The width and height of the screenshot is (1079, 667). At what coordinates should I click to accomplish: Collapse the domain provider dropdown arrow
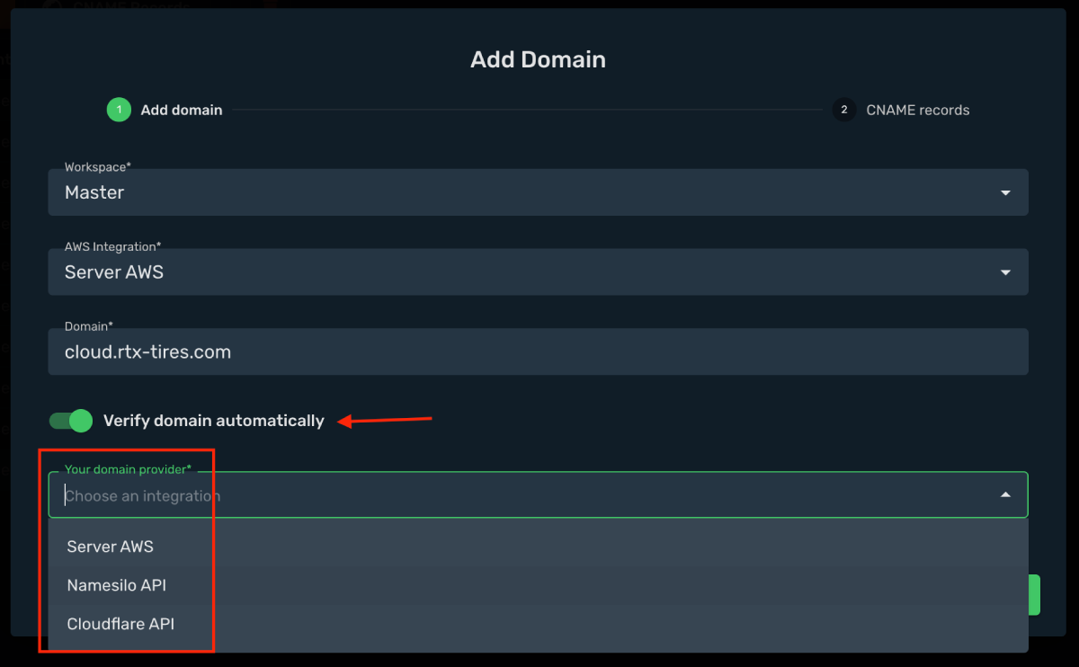(x=1005, y=495)
